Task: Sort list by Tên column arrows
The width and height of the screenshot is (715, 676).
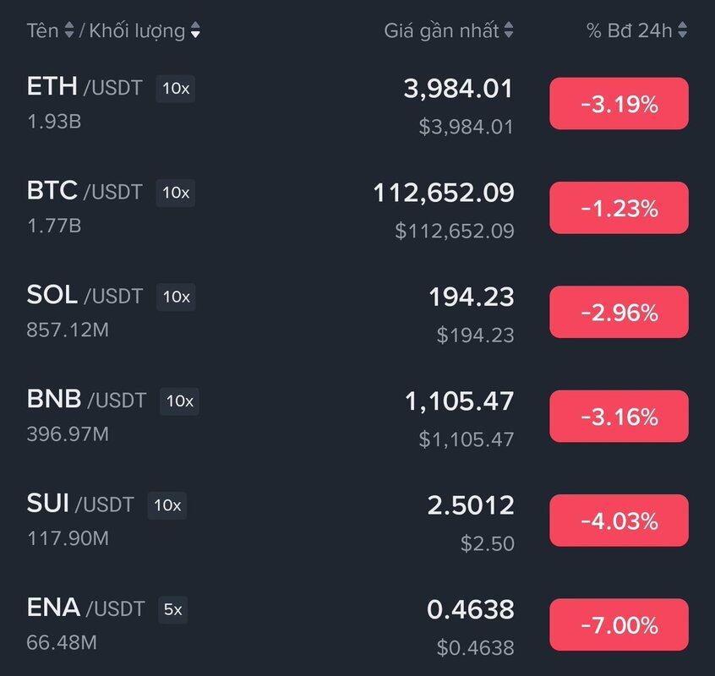Action: (69, 31)
